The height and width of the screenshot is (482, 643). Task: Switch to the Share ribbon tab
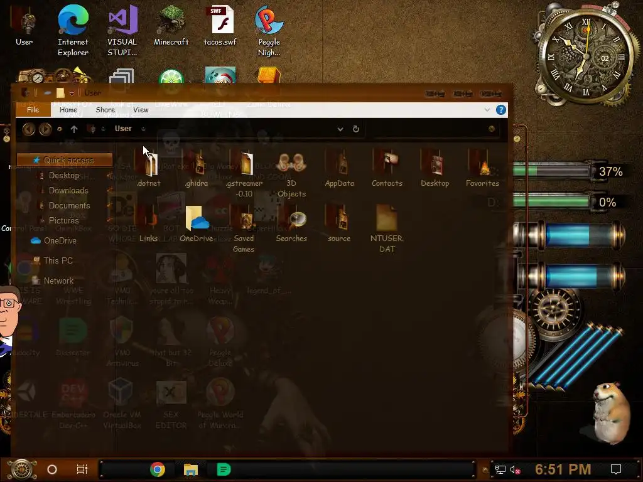tap(105, 110)
